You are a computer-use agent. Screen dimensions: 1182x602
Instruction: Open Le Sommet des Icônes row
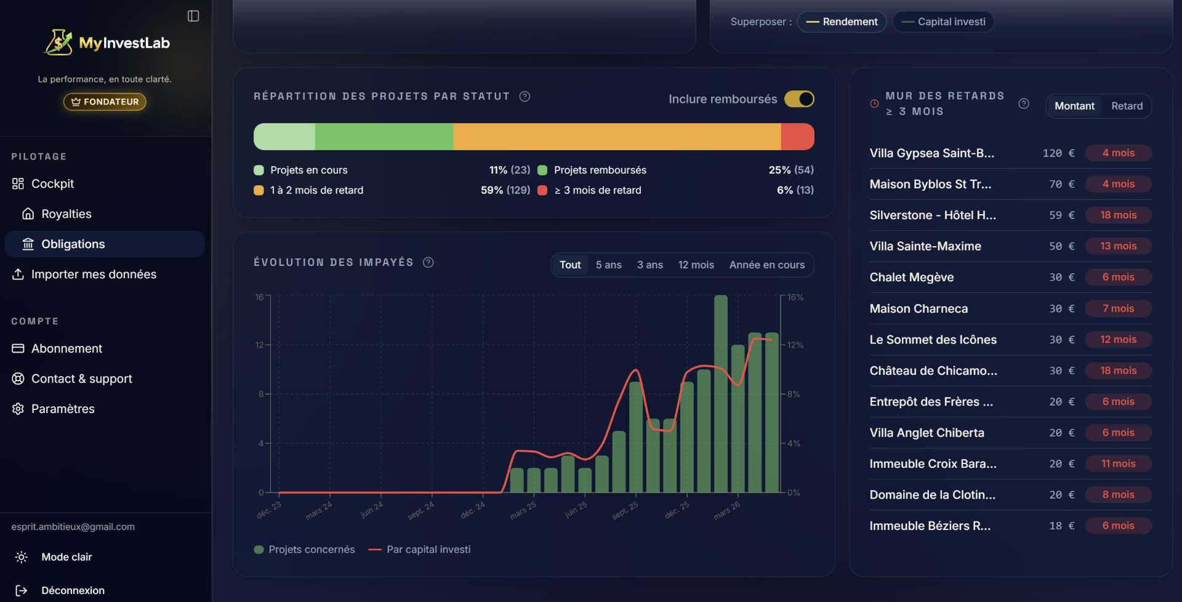coord(1010,339)
